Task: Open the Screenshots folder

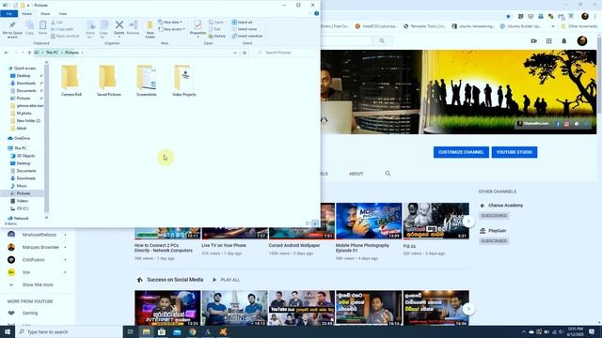Action: (147, 80)
